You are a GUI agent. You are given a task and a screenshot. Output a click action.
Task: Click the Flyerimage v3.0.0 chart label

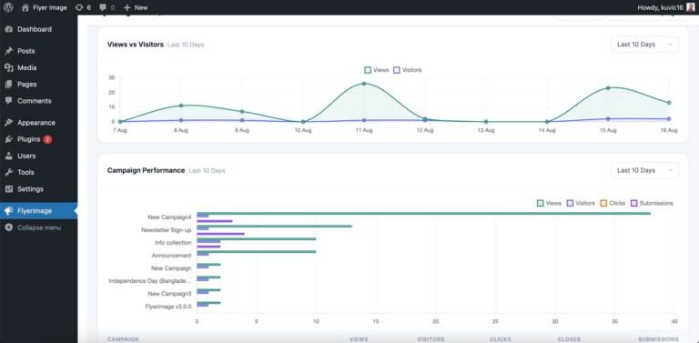pos(168,307)
